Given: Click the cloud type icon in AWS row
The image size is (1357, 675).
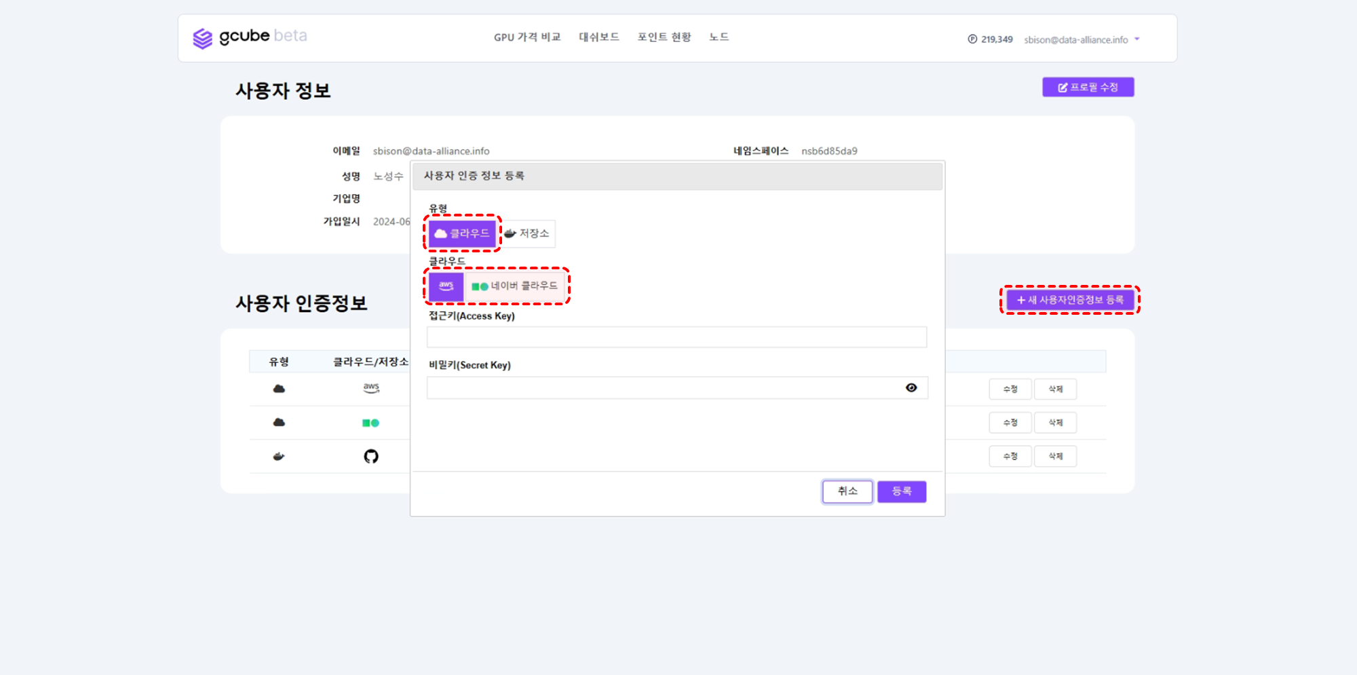Looking at the screenshot, I should pyautogui.click(x=279, y=389).
